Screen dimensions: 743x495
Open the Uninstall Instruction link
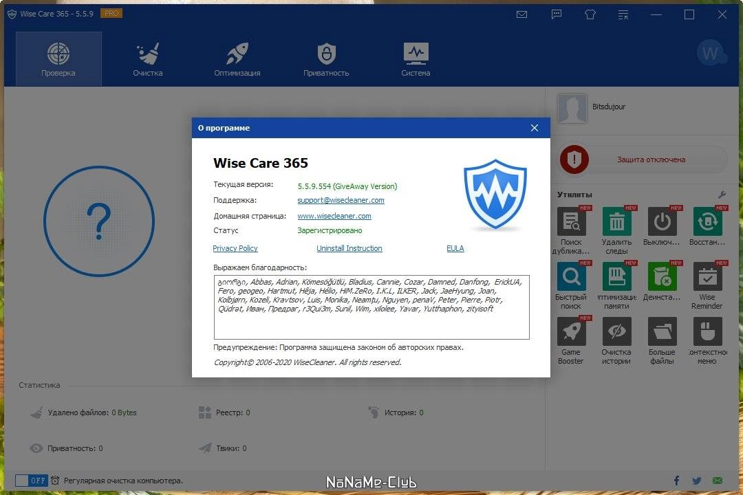point(349,248)
